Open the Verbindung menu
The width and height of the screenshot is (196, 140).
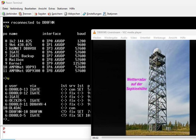point(16,9)
